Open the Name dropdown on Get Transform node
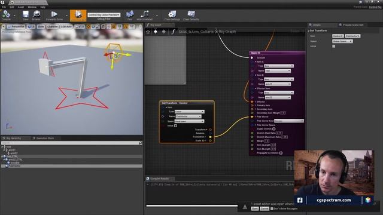This screenshot has width=383, height=215. coord(189,116)
